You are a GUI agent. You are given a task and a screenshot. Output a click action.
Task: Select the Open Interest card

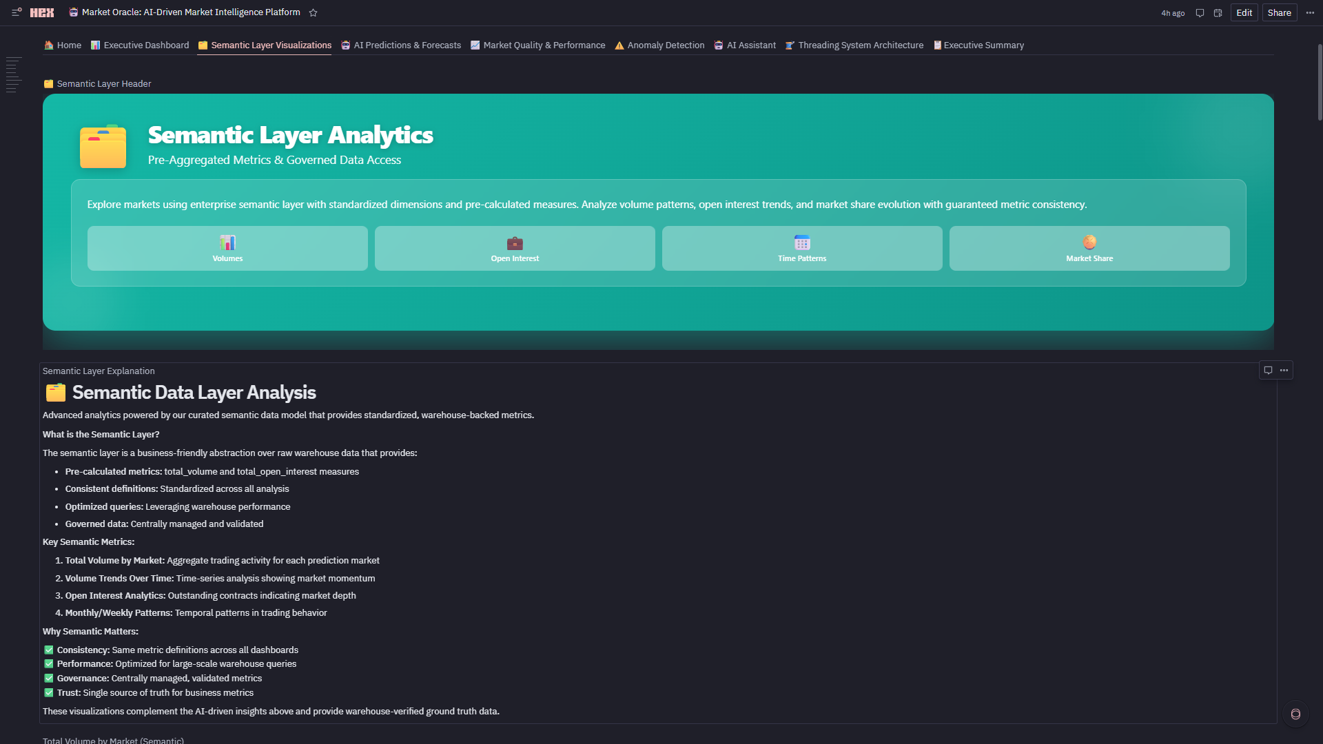515,249
